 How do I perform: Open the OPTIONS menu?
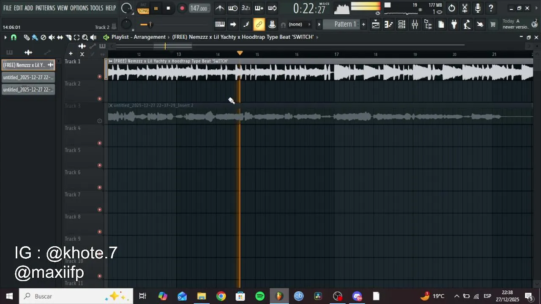point(79,8)
